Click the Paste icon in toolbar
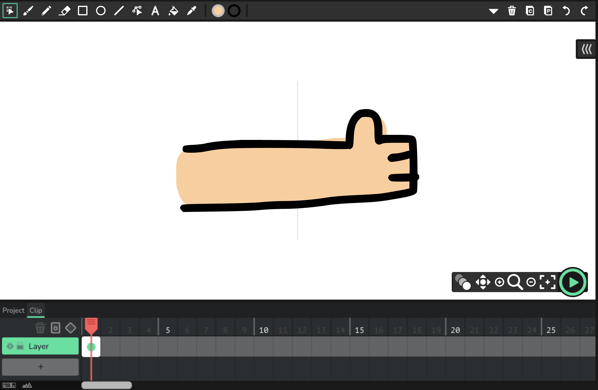598x390 pixels. point(548,11)
